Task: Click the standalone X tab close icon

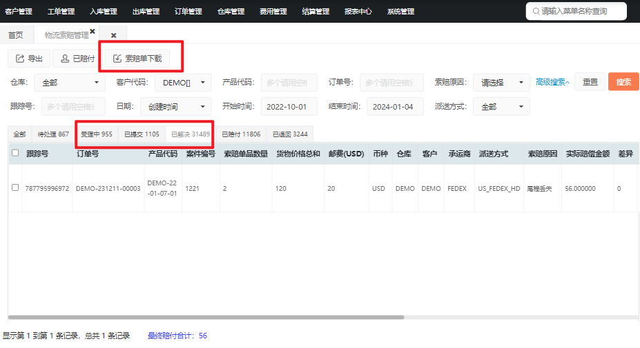Action: [113, 35]
